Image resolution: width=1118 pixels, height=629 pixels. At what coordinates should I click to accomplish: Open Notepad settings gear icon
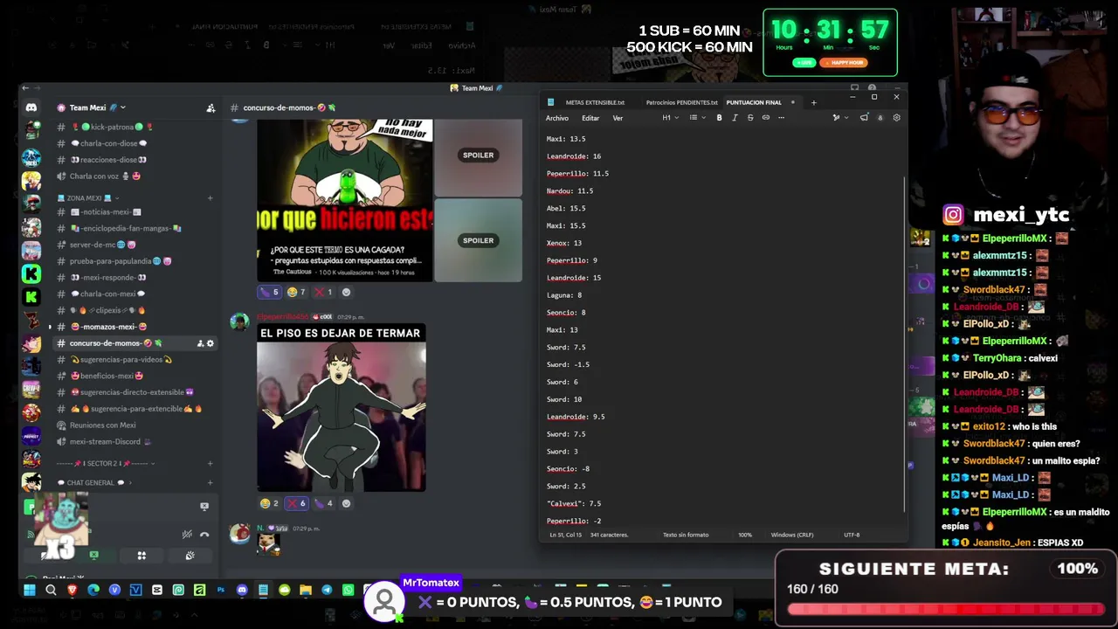896,118
